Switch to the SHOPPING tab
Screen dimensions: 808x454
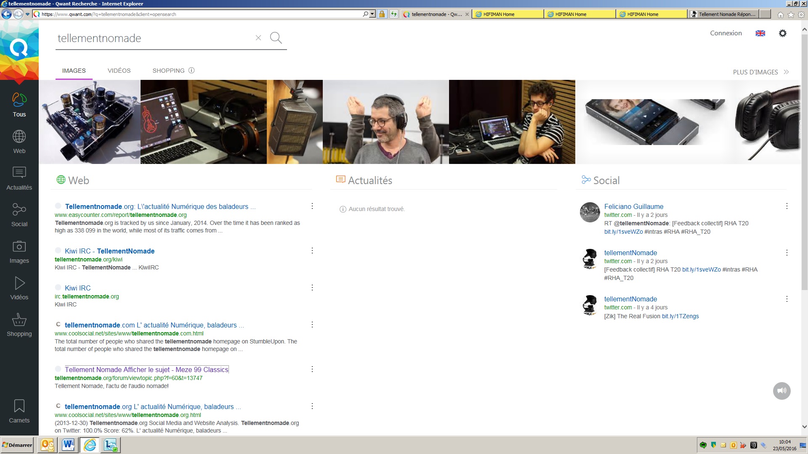[x=168, y=71]
